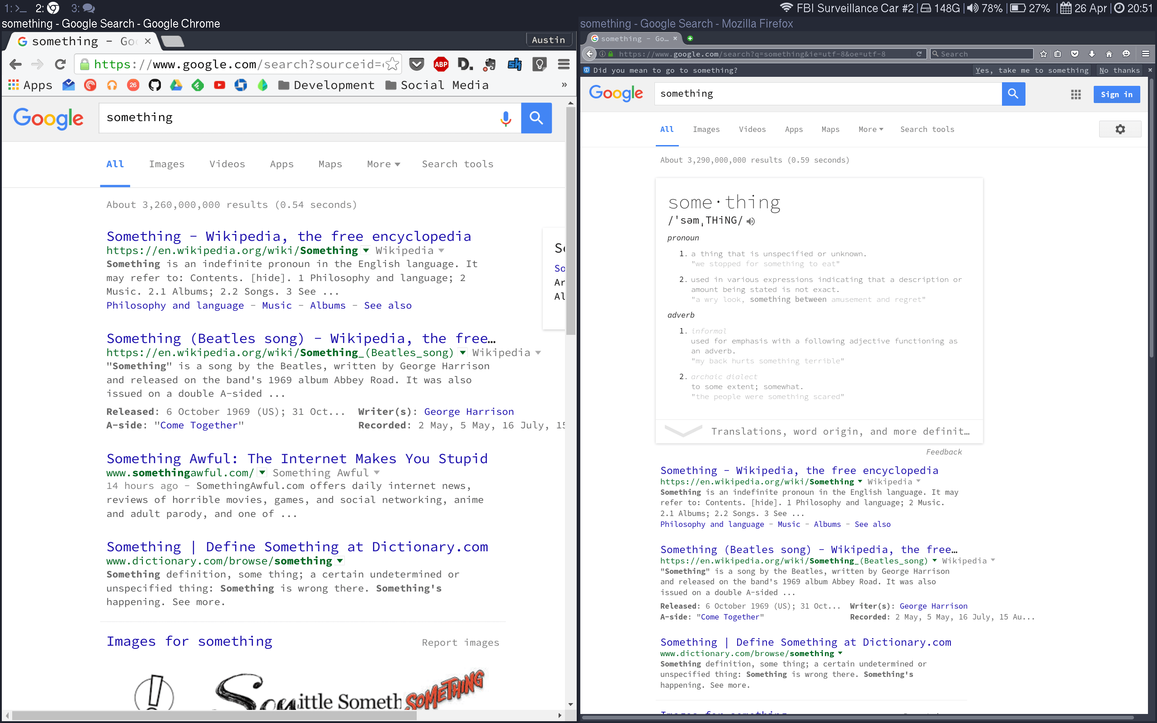Start voice search with the microphone icon
This screenshot has height=723, width=1157.
(x=505, y=118)
